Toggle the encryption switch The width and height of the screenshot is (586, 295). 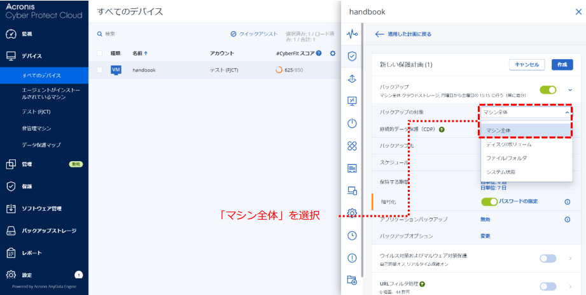point(489,201)
